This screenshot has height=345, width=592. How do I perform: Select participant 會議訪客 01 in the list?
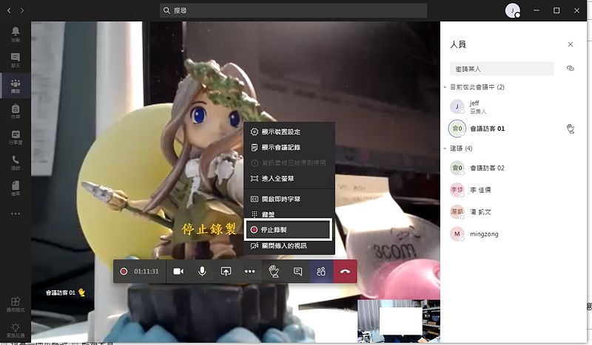pyautogui.click(x=514, y=129)
